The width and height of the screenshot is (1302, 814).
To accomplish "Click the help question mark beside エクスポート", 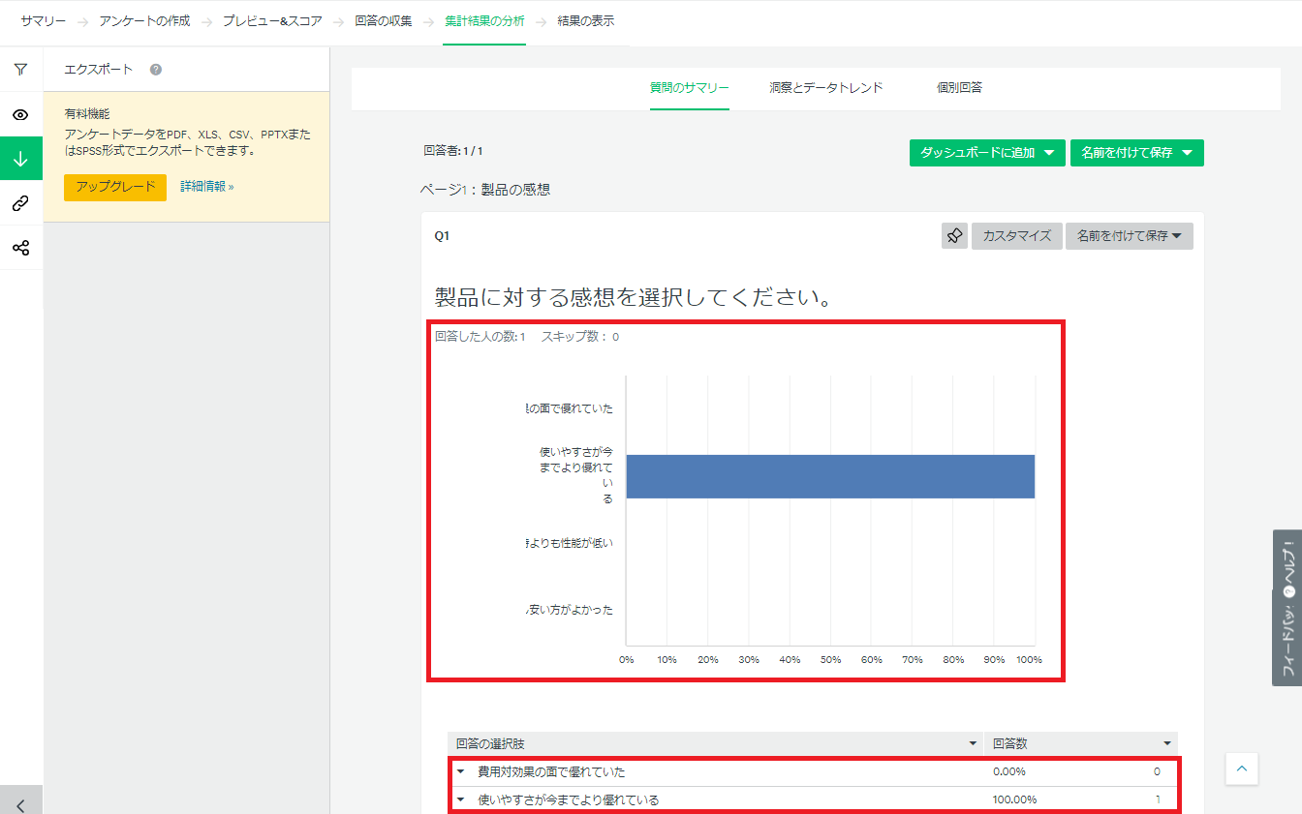I will (x=156, y=70).
